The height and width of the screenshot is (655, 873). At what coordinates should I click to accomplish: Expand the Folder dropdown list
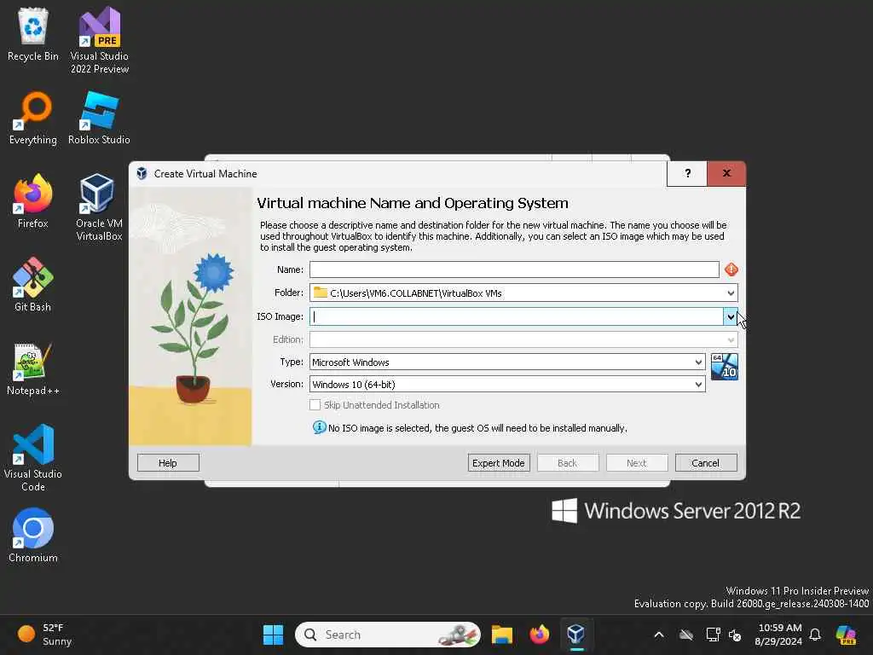click(731, 293)
